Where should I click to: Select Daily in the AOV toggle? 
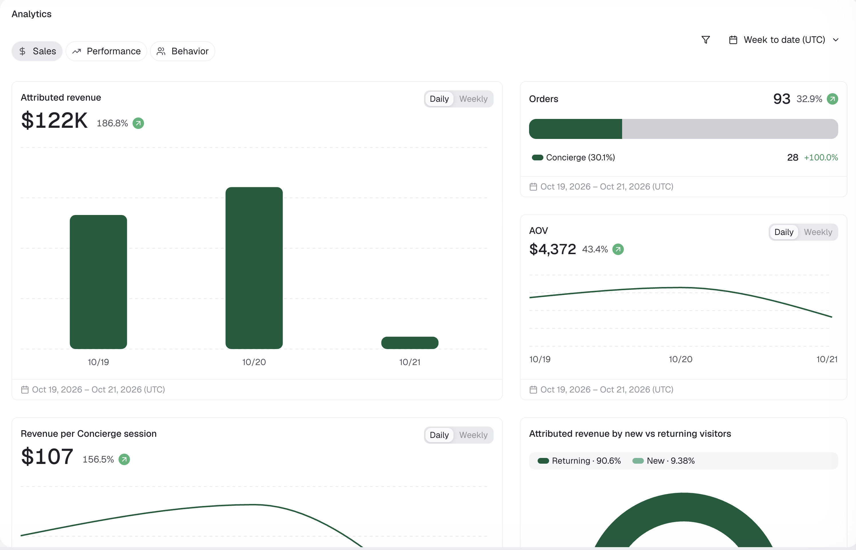[784, 232]
